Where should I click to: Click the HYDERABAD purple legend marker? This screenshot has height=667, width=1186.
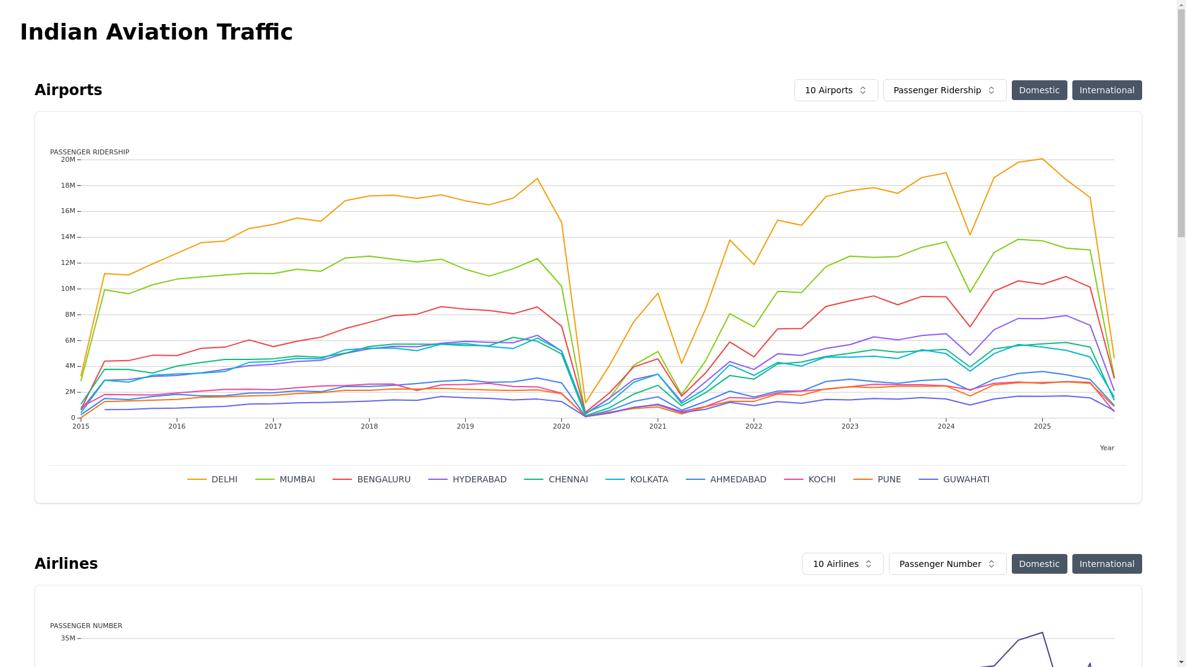pos(438,479)
